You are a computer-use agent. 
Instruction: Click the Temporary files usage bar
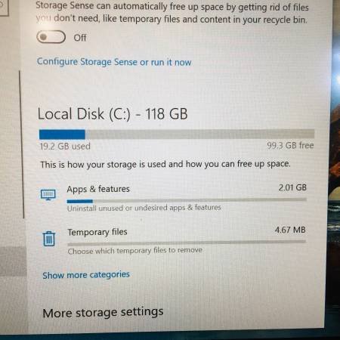187,243
